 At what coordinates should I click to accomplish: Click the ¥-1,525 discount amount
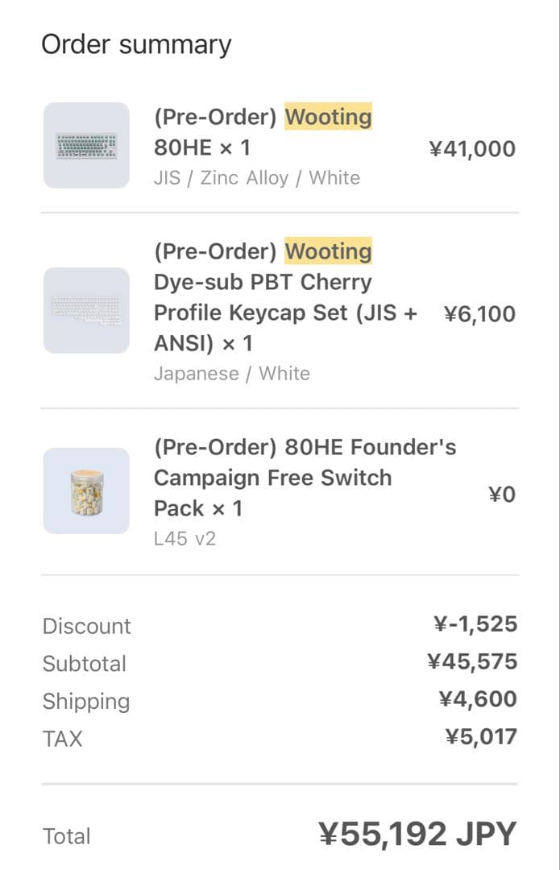475,624
